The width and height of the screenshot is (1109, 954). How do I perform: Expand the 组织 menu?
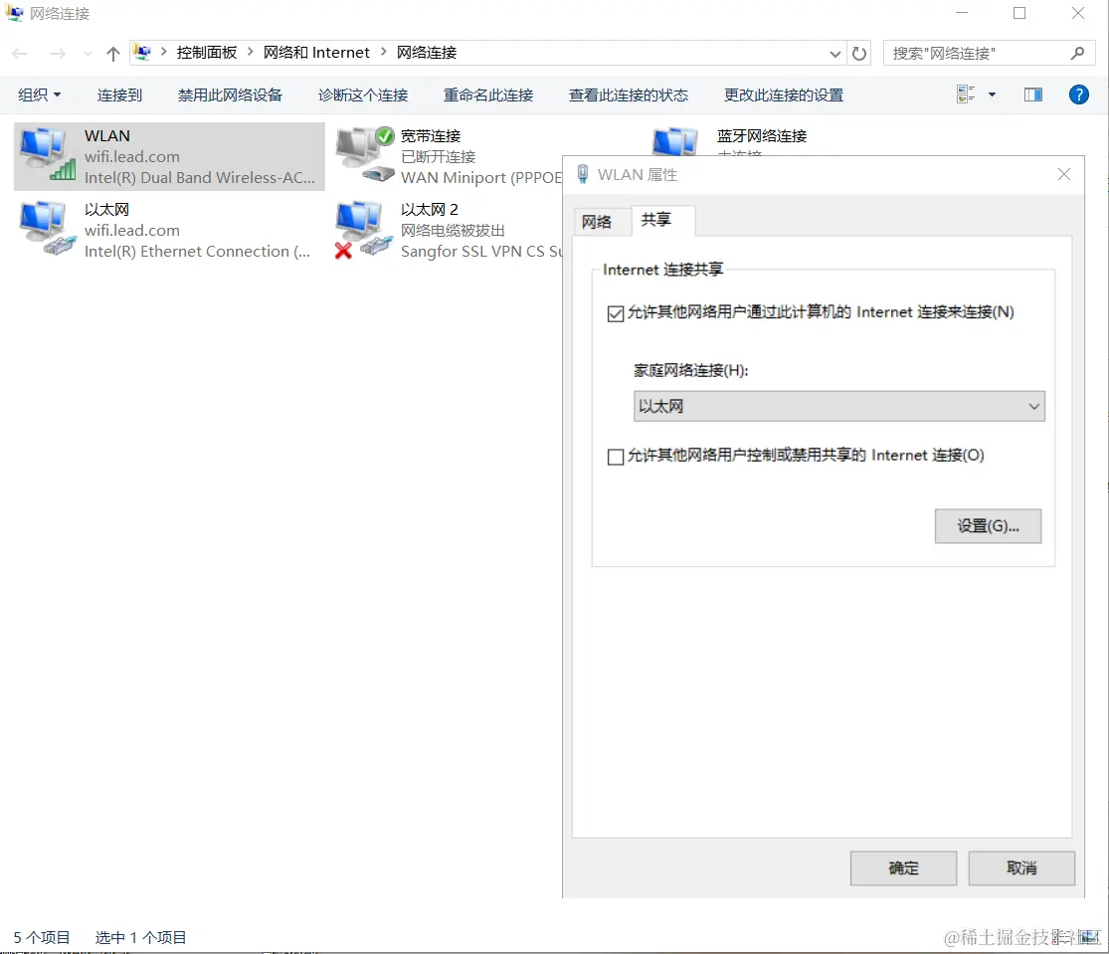[x=40, y=95]
